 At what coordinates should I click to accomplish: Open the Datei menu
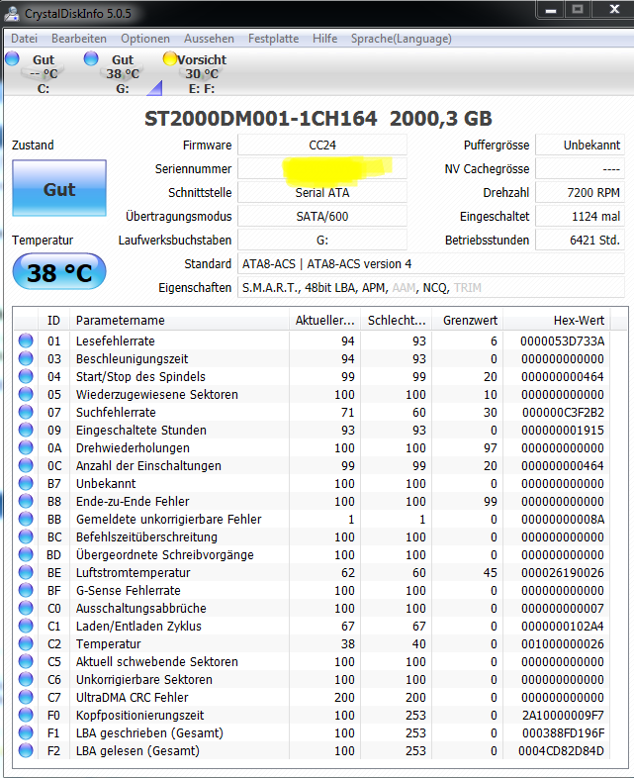pyautogui.click(x=24, y=39)
